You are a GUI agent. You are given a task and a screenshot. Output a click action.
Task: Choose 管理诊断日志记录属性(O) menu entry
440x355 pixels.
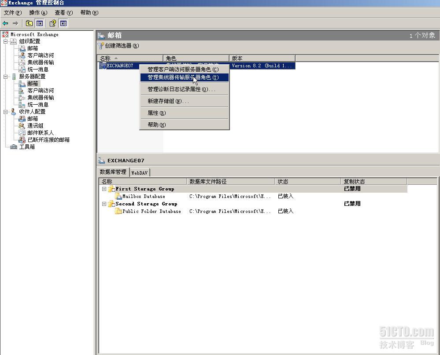coord(185,89)
